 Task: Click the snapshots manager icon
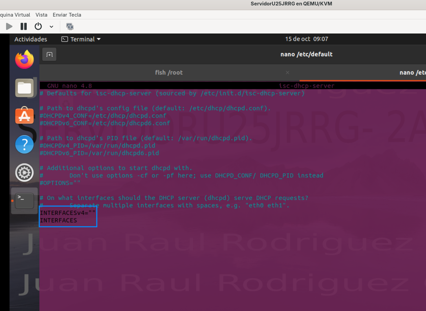(x=70, y=26)
